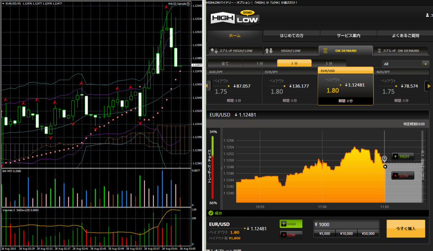Screen dimensions: 433x251
Task: Select the 5分 duration filter
Action: [329, 63]
